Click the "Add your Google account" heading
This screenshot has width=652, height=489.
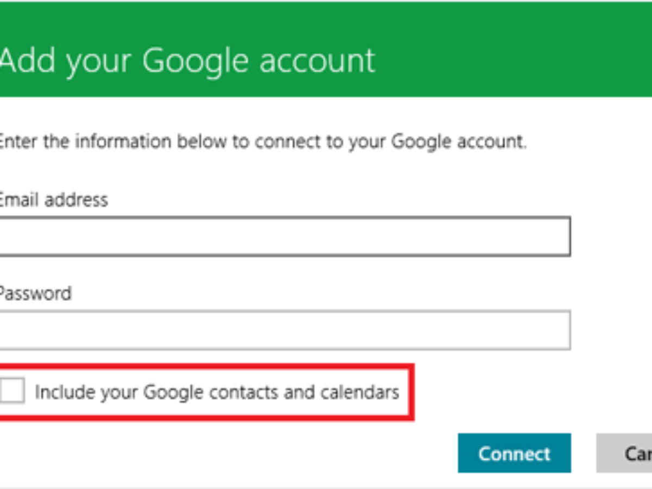(187, 60)
